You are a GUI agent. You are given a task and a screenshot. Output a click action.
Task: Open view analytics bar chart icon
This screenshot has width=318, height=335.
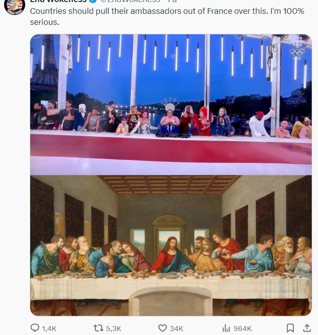(x=226, y=328)
